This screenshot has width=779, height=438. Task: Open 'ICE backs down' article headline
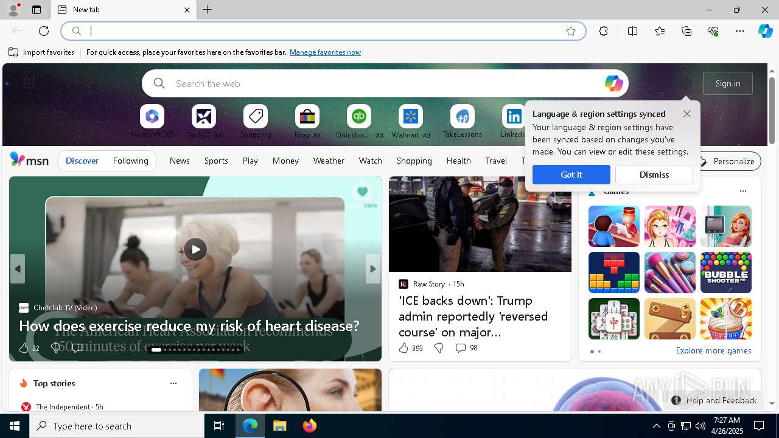pyautogui.click(x=473, y=316)
